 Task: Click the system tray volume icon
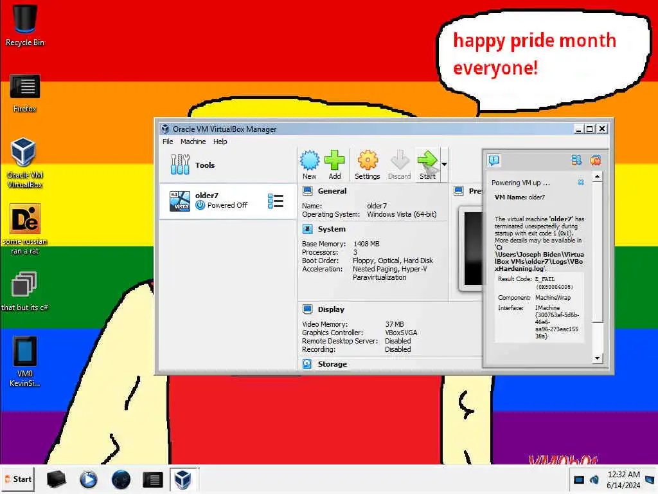(x=594, y=479)
